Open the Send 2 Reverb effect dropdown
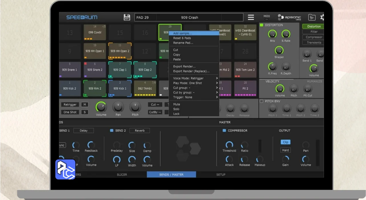Screen dimensions: 366x200 click(x=140, y=131)
